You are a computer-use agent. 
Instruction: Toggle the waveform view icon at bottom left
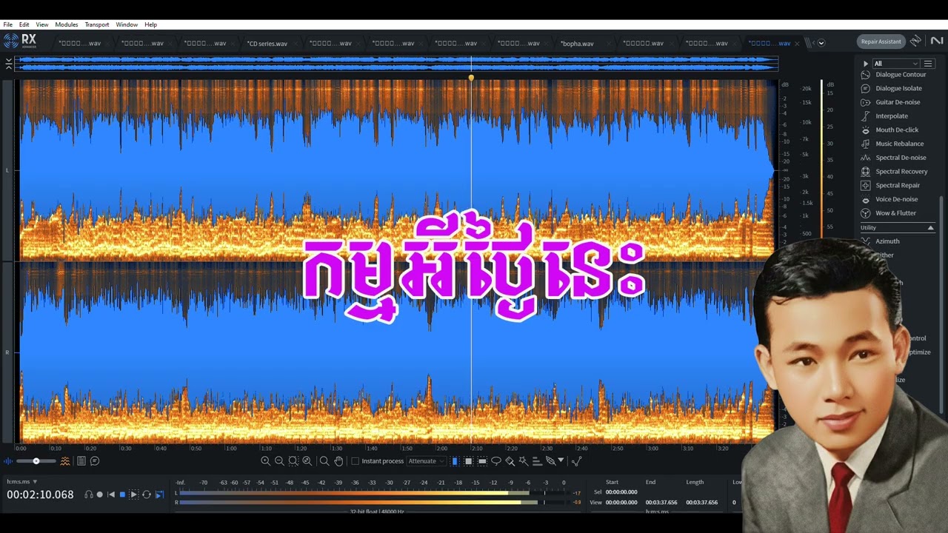[x=8, y=461]
